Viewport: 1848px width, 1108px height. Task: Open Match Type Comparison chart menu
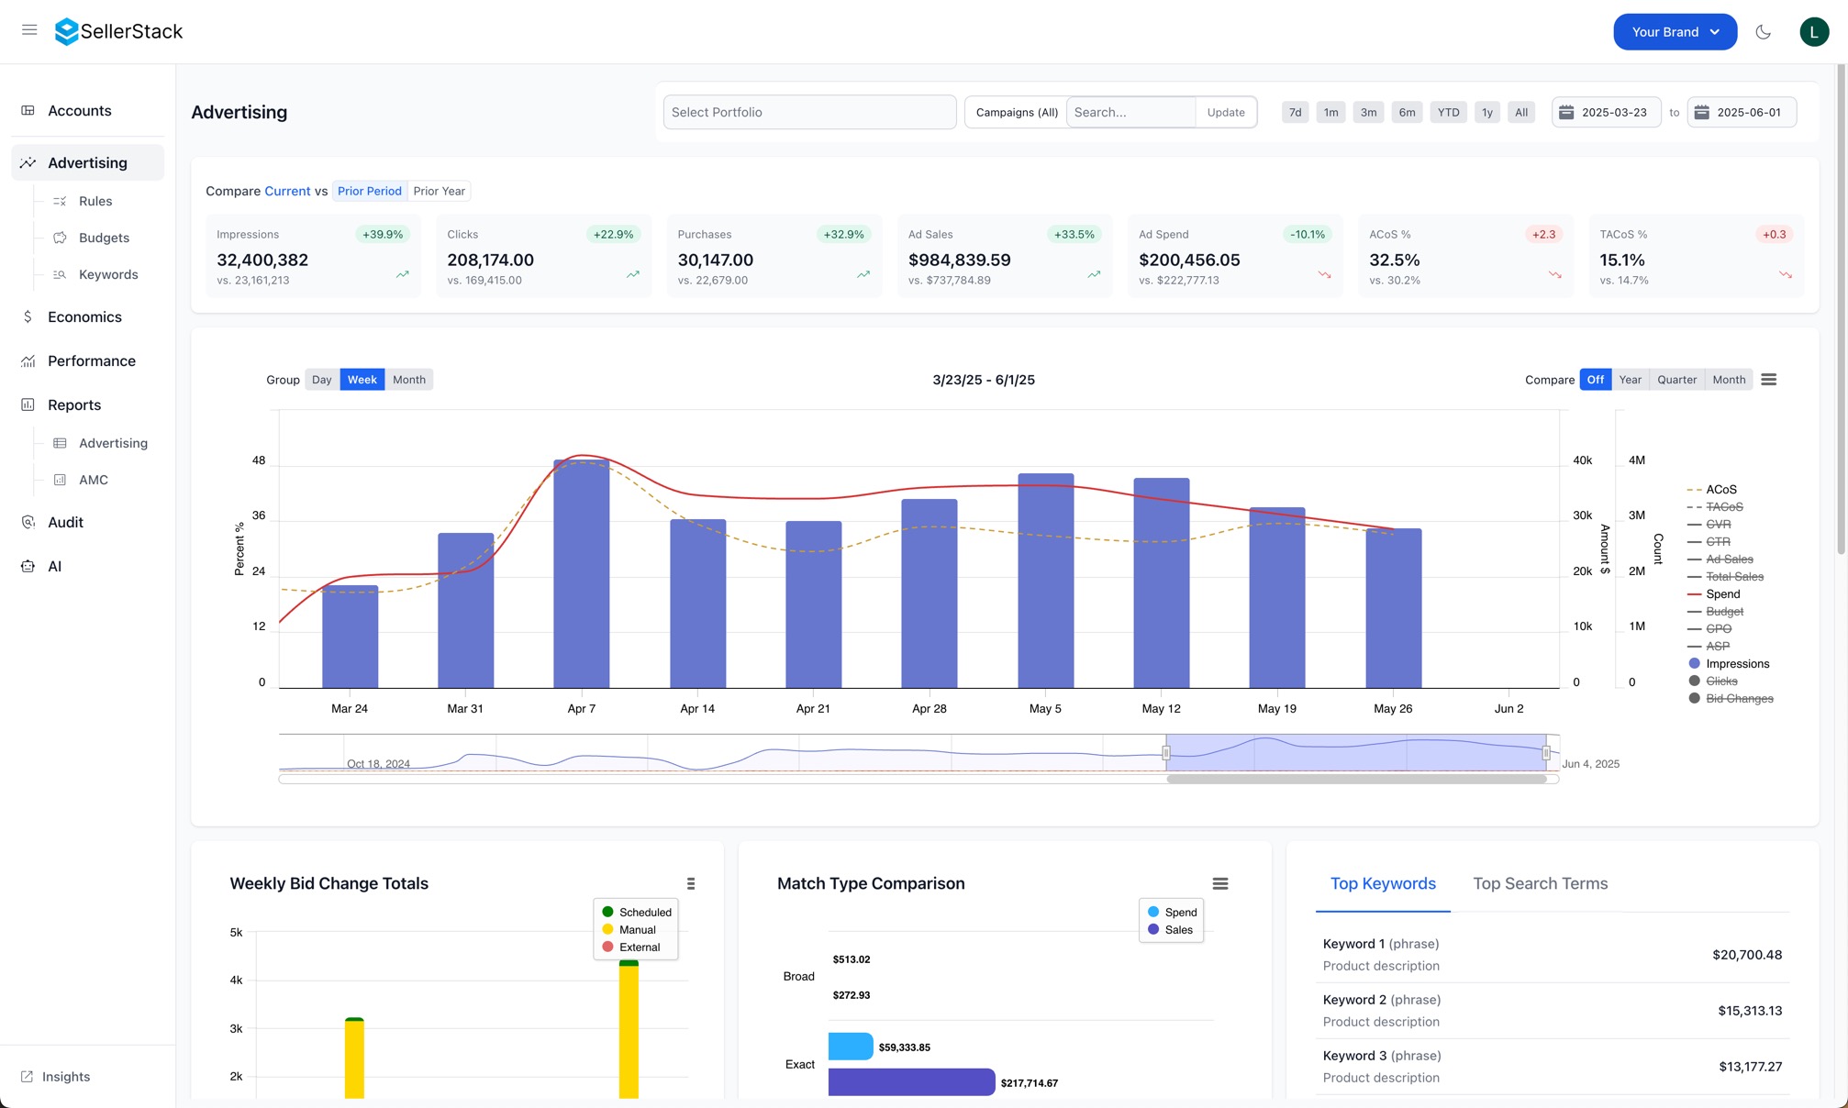tap(1219, 883)
